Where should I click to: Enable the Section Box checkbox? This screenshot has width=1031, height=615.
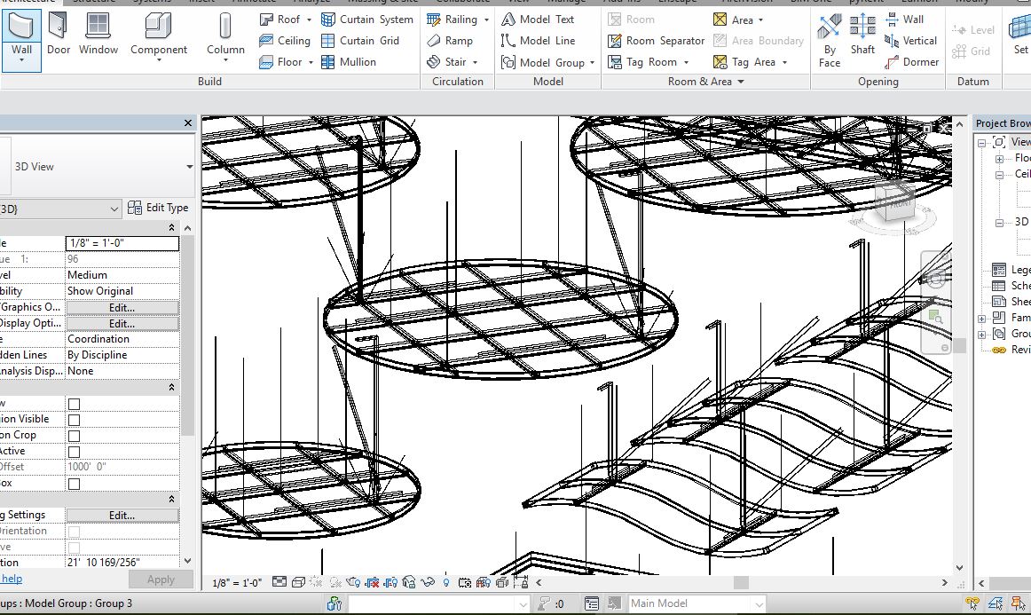74,484
